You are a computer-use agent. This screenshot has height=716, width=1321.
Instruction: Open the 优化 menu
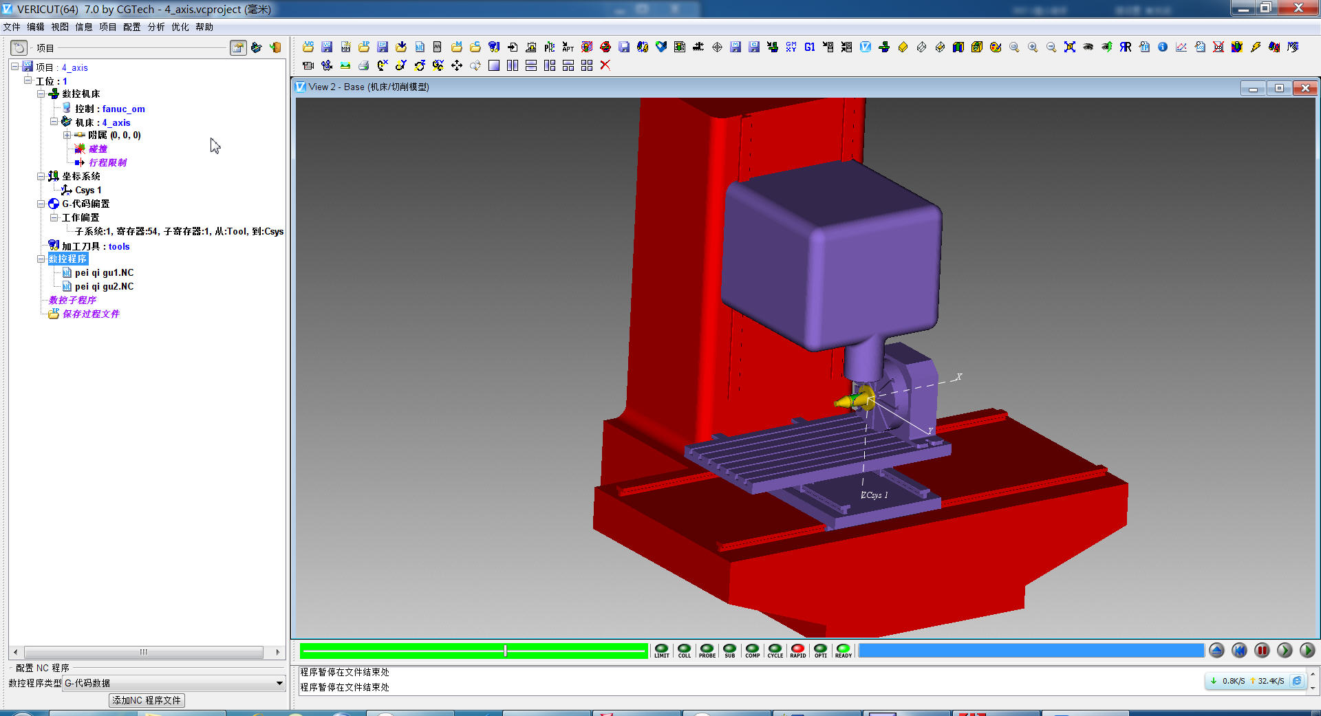[x=180, y=27]
